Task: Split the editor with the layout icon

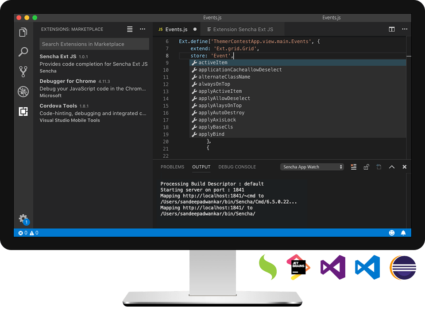Action: pos(392,29)
